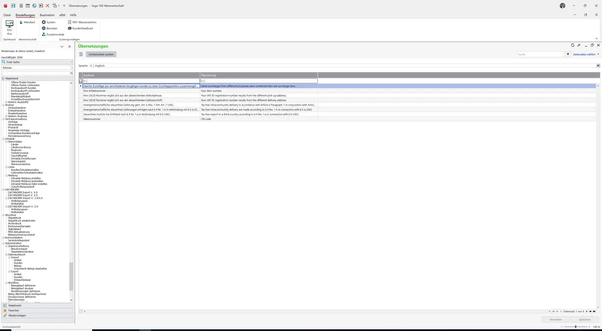Screen dimensions: 602x331
Task: Click the Unübersetzte suchen button
Action: tap(101, 54)
